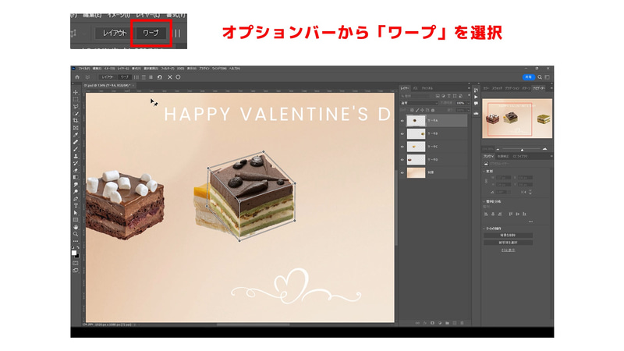This screenshot has width=624, height=351.
Task: Hide the ケーキA layer via its eye icon
Action: (402, 121)
